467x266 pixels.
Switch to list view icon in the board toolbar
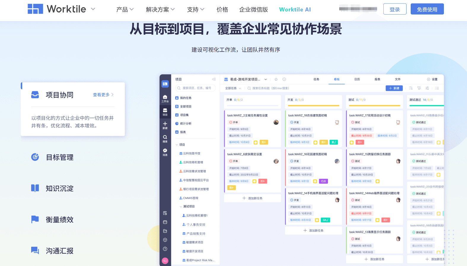pos(437,88)
